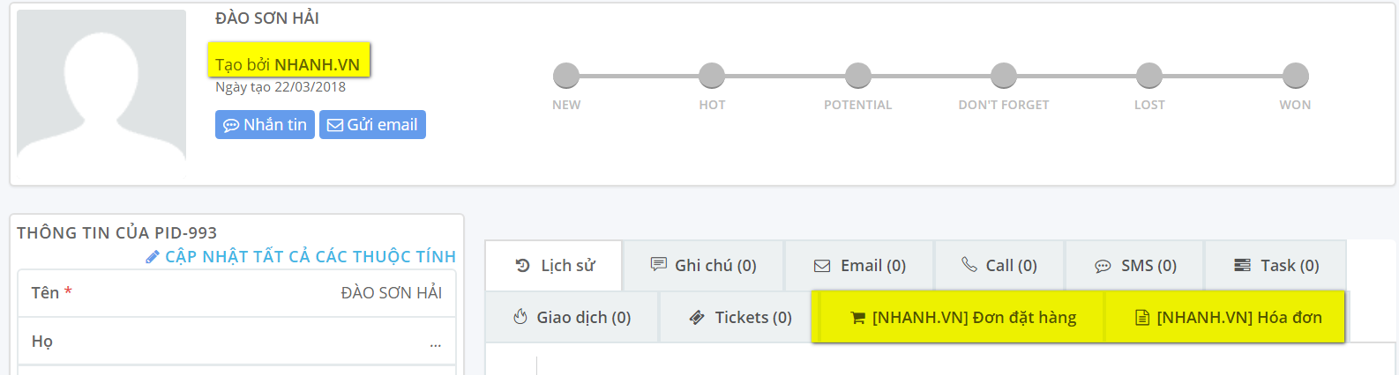Click the flame icon in the Giao dịch tab
Image resolution: width=1399 pixels, height=375 pixels.
click(x=520, y=317)
